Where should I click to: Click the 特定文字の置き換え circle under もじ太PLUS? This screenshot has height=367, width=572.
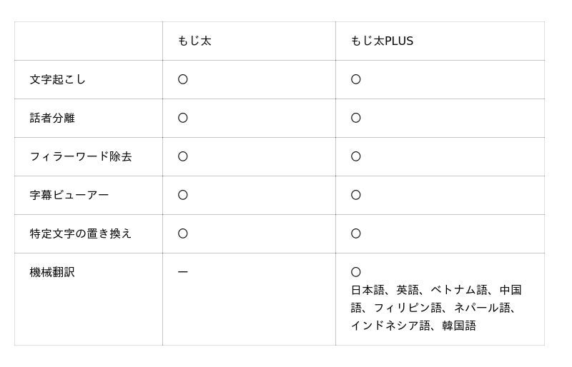pyautogui.click(x=356, y=234)
